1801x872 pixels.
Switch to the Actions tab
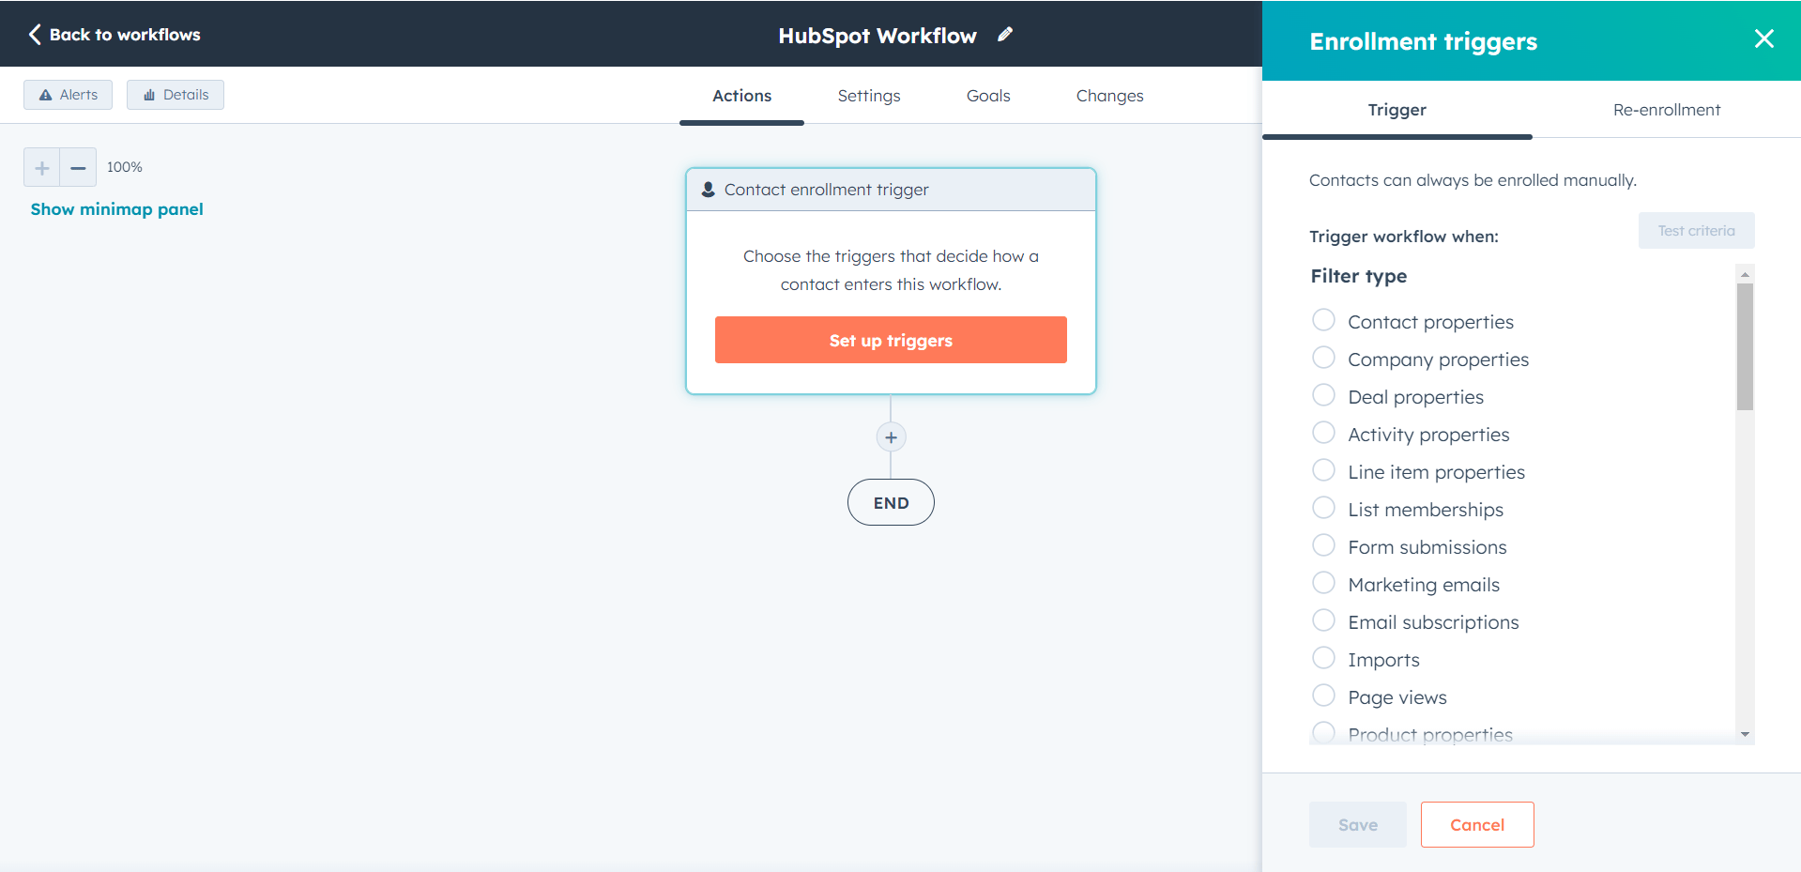[x=741, y=96]
